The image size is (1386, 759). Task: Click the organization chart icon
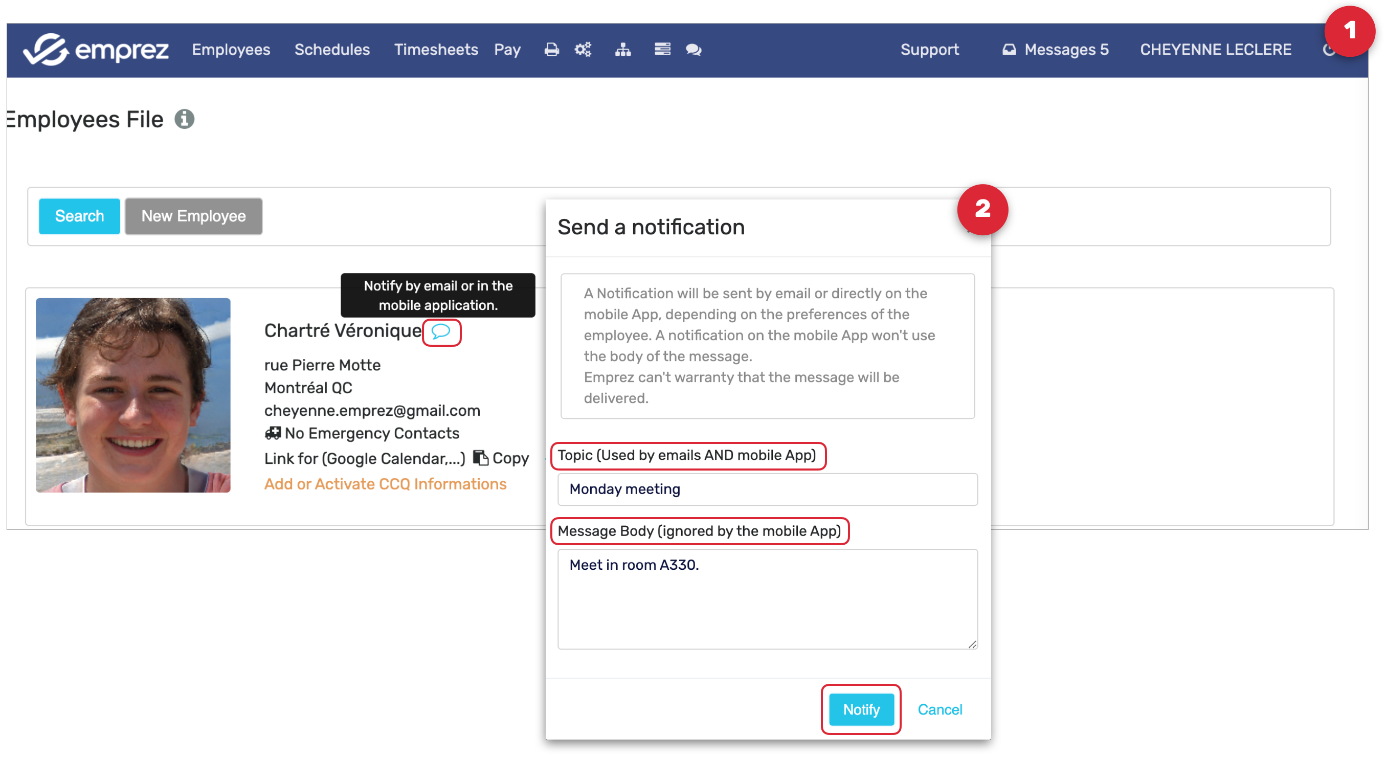[x=622, y=50]
